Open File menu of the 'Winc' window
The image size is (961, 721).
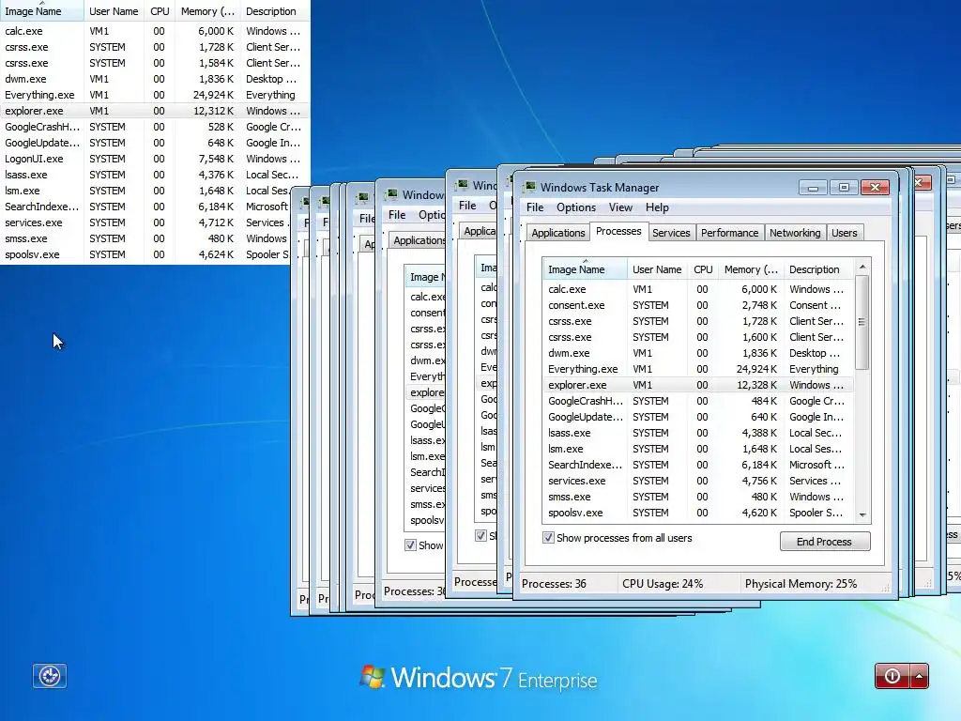point(467,205)
